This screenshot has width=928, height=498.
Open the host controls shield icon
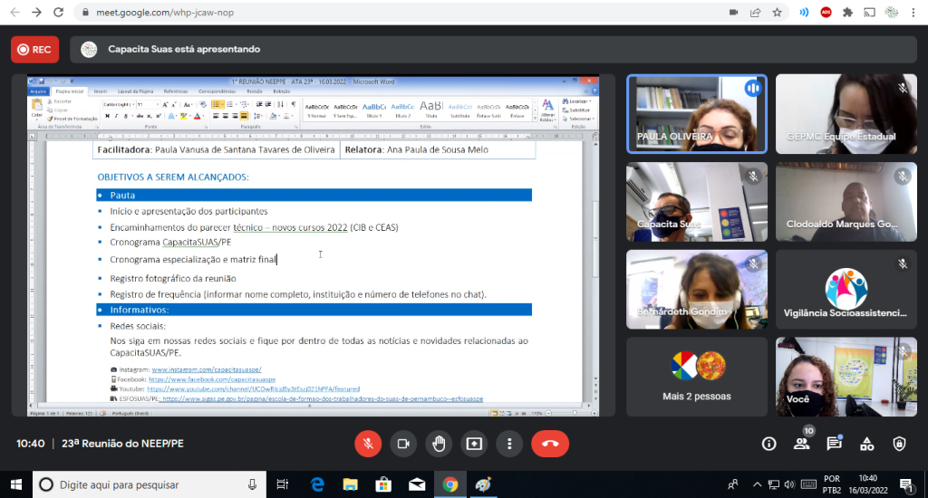899,444
